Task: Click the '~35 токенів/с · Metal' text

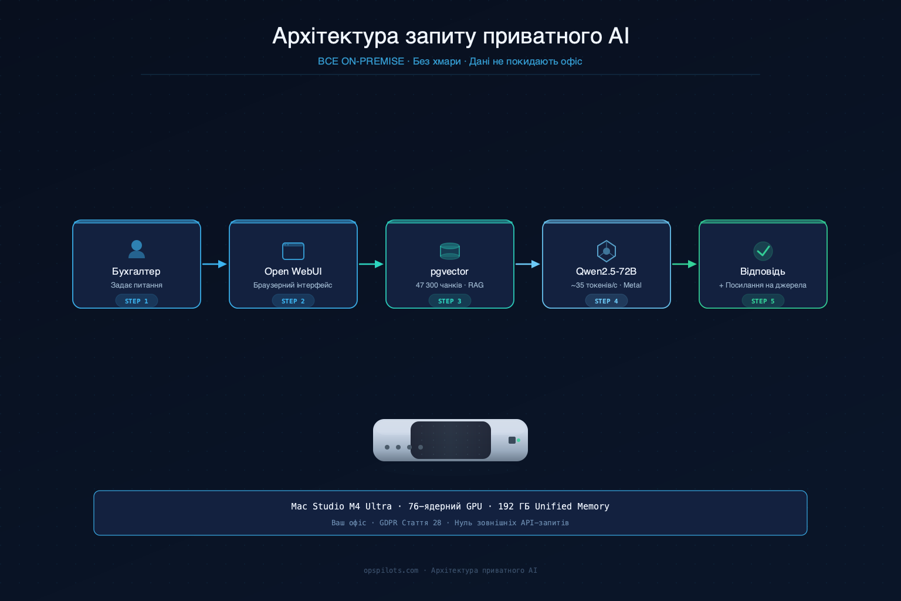Action: coord(607,285)
